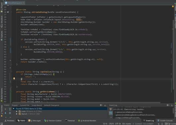Open the TODO tool window button

[21, 121]
